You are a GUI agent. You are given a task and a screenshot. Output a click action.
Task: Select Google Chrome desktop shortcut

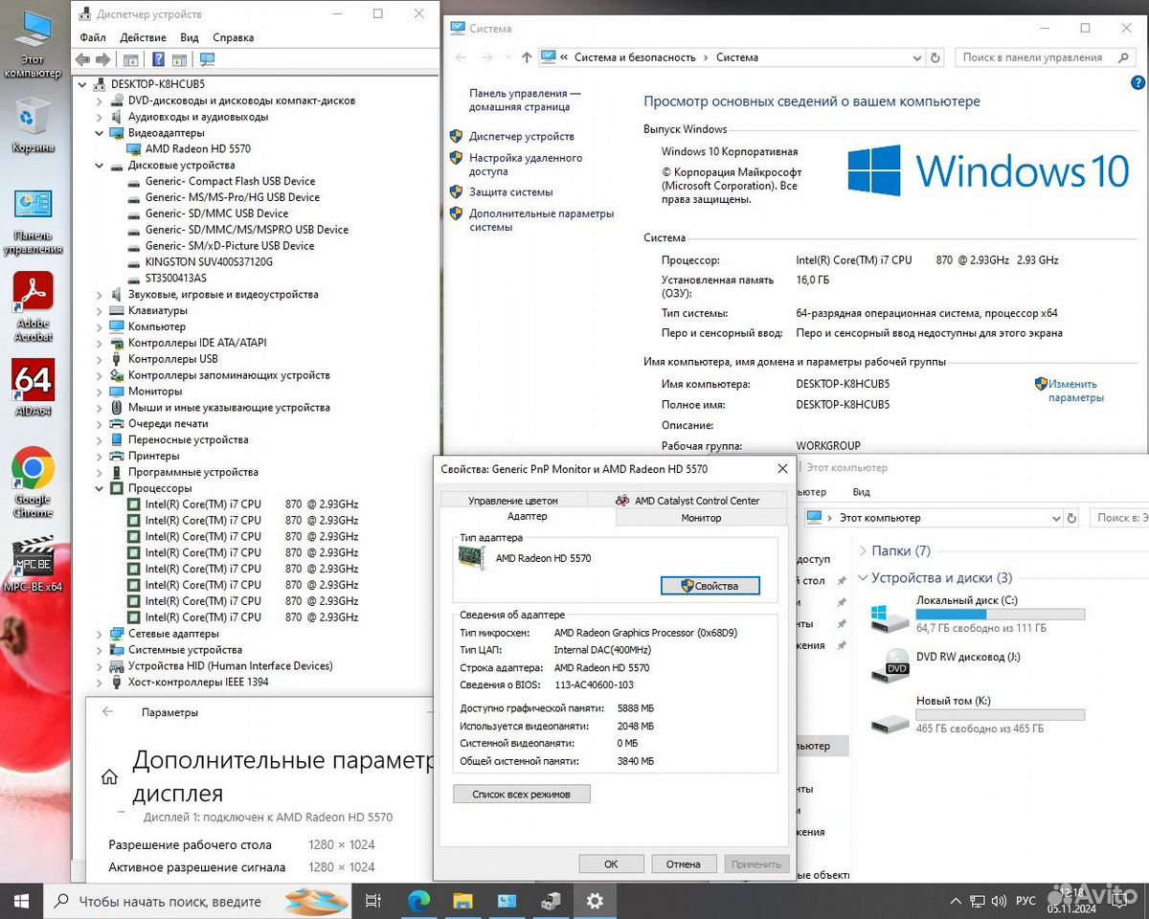point(33,482)
